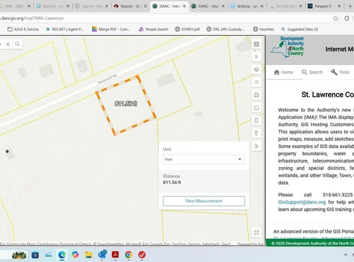Click the forest search widget on taskbar
Viewport: 354px width, 262px height.
(19, 255)
